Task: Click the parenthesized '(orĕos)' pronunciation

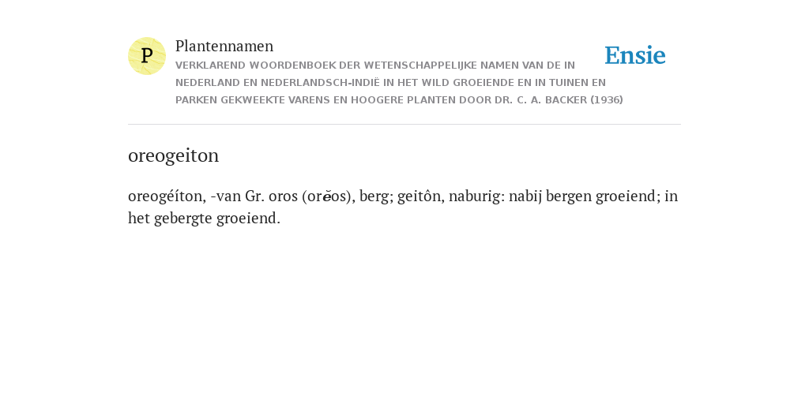Action: 329,196
